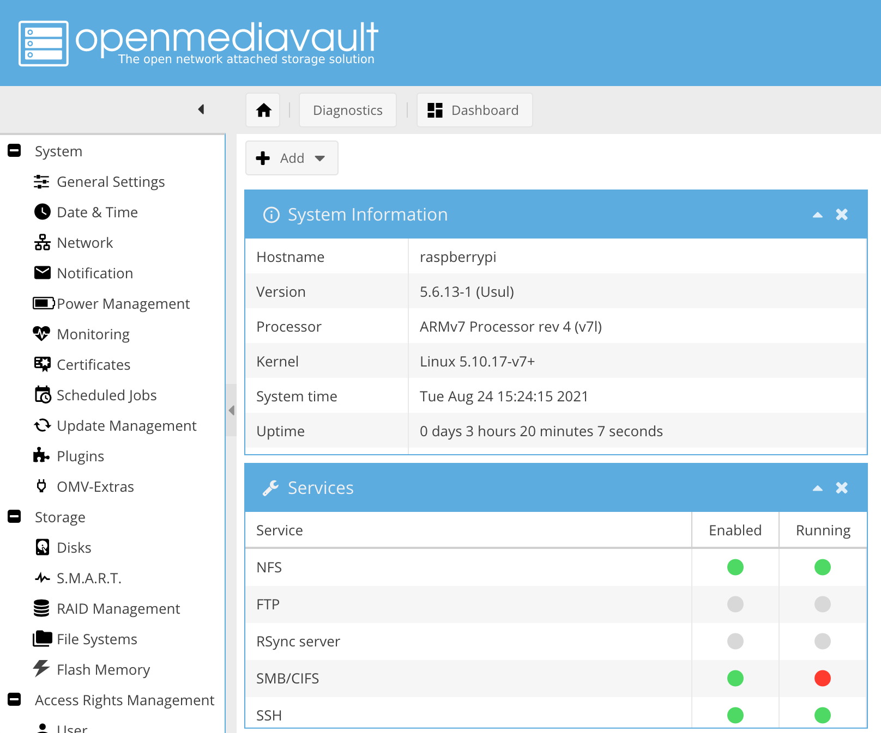
Task: Collapse the Storage tree section
Action: coord(14,516)
